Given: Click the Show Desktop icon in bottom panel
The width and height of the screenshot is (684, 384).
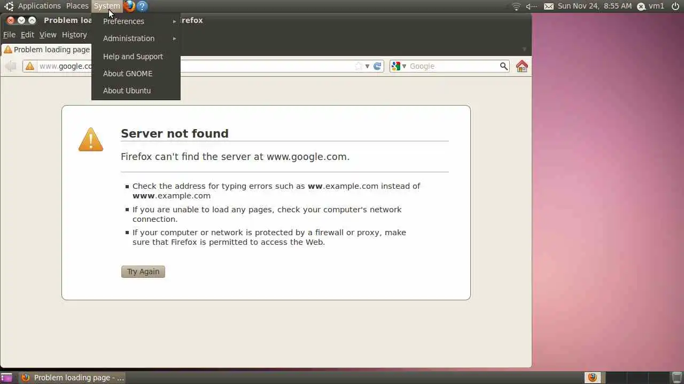Looking at the screenshot, I should coord(6,378).
